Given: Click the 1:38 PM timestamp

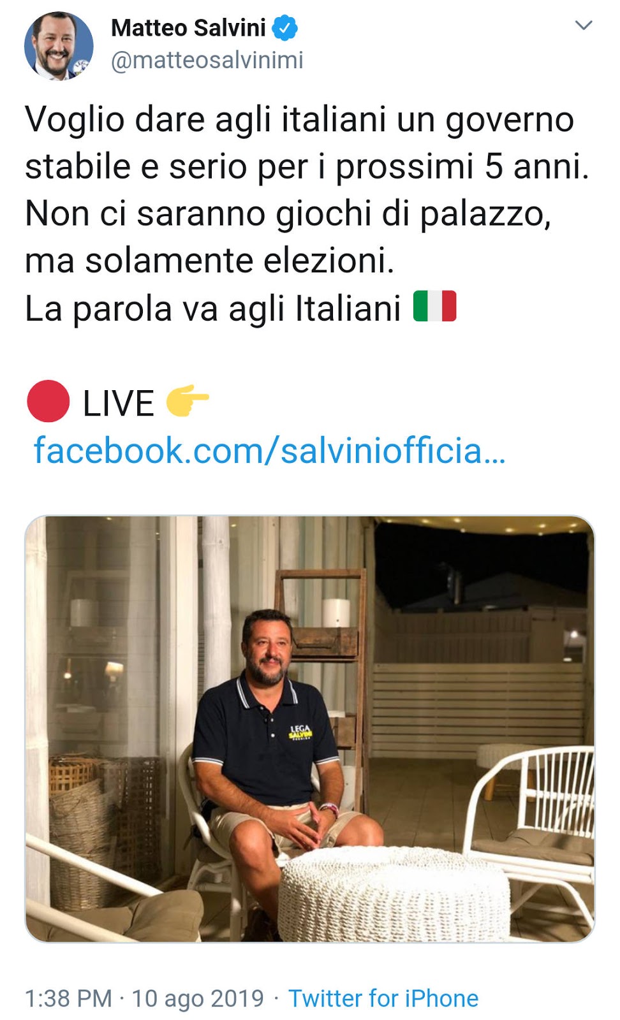Looking at the screenshot, I should click(x=68, y=998).
